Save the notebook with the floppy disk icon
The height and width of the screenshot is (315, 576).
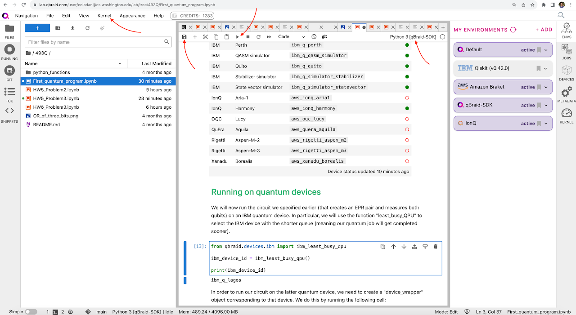click(184, 37)
